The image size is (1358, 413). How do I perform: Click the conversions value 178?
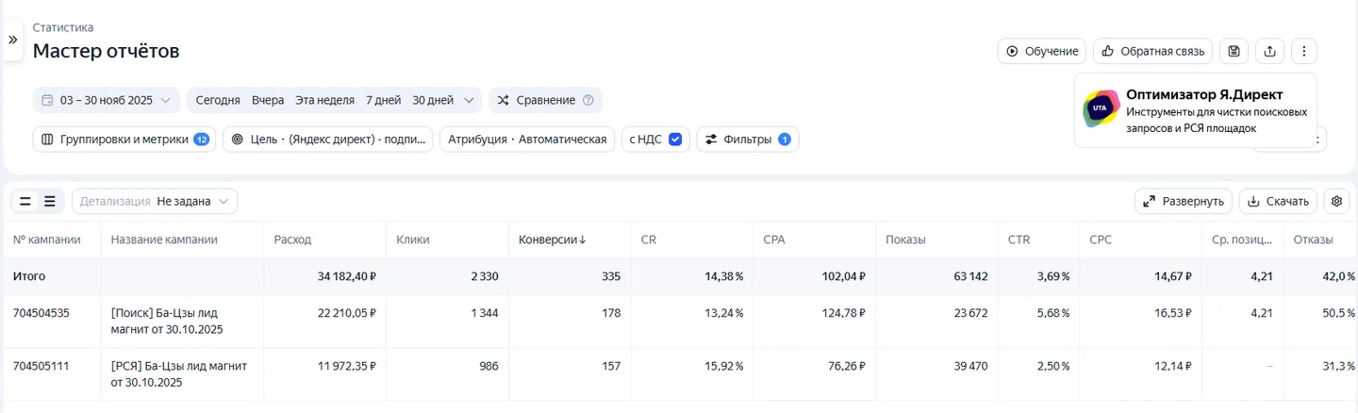click(x=611, y=312)
